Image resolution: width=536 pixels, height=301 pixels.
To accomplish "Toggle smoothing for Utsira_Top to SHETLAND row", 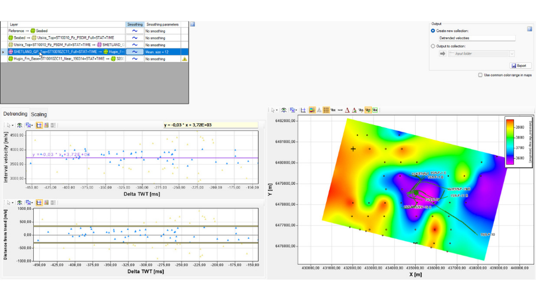I will [135, 45].
